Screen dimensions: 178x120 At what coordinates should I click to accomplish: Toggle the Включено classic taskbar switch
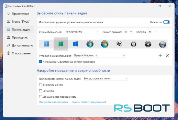point(167,22)
